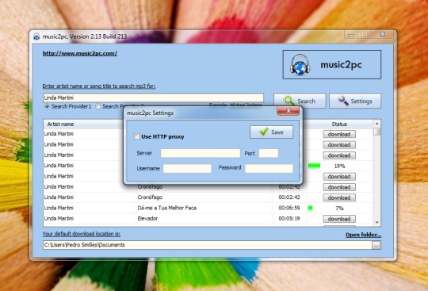The width and height of the screenshot is (428, 291).
Task: Click the results list scroll up arrow
Action: point(377,124)
